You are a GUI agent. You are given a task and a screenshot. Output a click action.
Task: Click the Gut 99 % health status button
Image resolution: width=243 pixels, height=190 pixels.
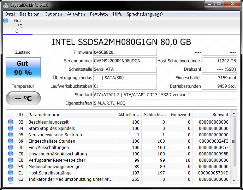click(x=23, y=68)
